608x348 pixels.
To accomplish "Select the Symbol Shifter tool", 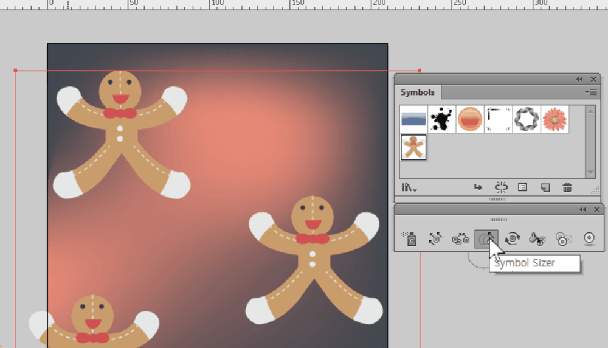I will [x=435, y=238].
